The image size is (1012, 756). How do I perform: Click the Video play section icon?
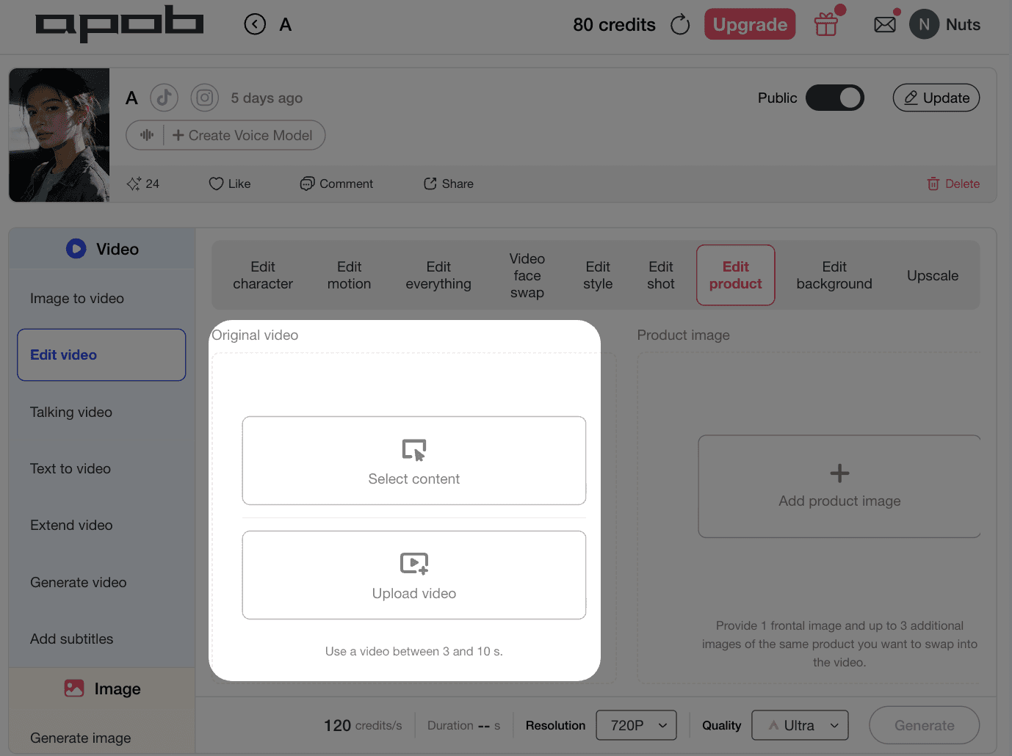(76, 249)
